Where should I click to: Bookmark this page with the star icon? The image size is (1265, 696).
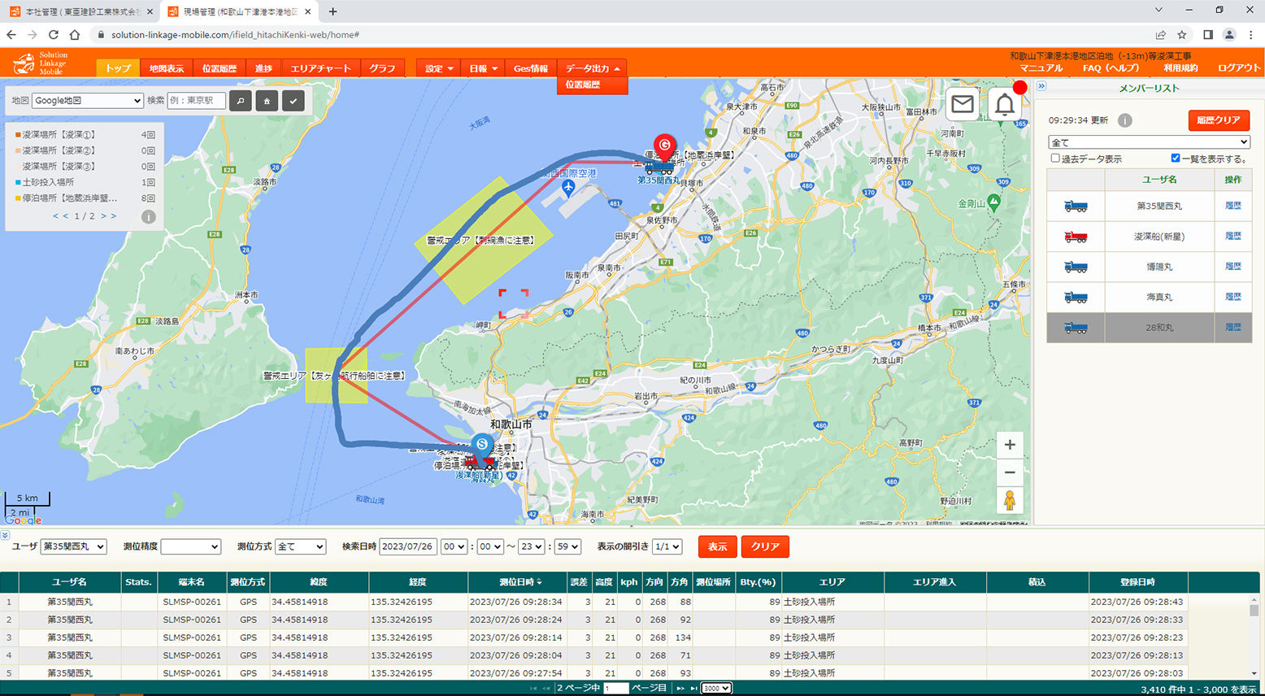[x=1182, y=35]
